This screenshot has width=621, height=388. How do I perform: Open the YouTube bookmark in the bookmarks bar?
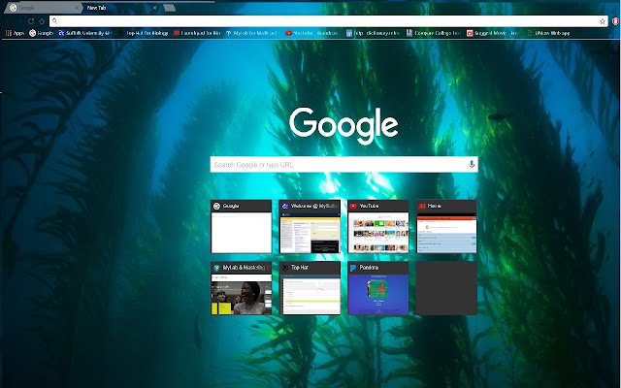tap(311, 33)
